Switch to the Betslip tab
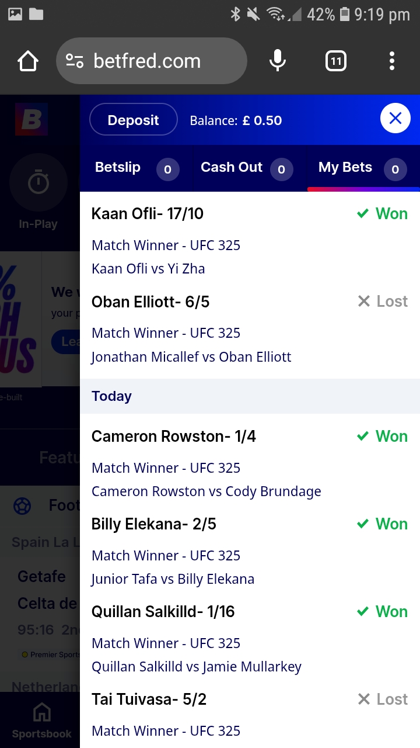The height and width of the screenshot is (748, 420). pyautogui.click(x=118, y=168)
